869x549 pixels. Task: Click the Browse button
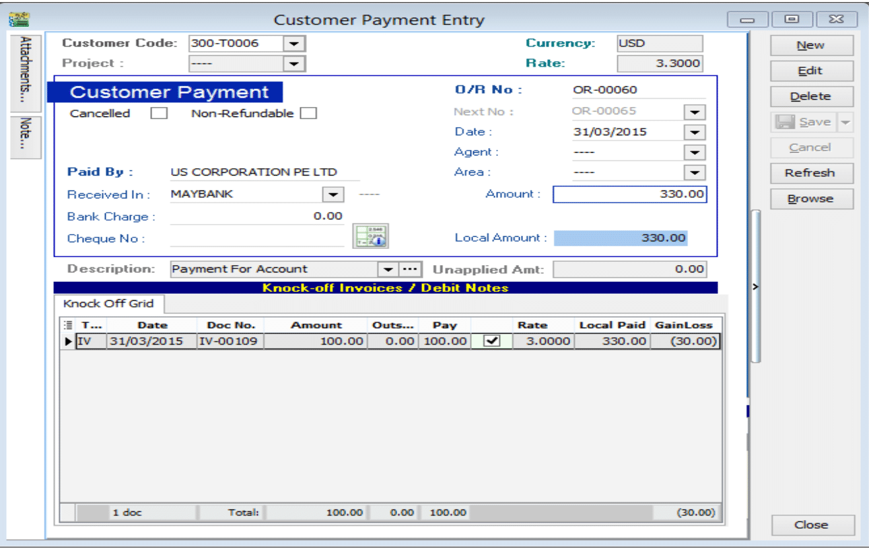point(811,199)
